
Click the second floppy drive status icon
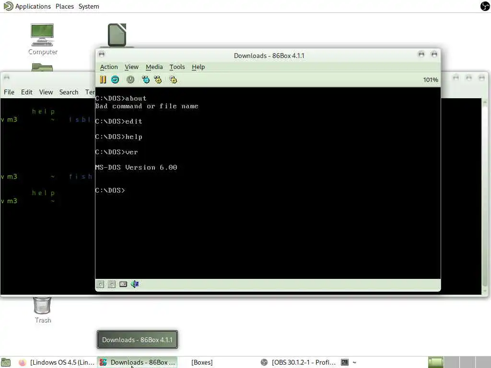tap(112, 284)
